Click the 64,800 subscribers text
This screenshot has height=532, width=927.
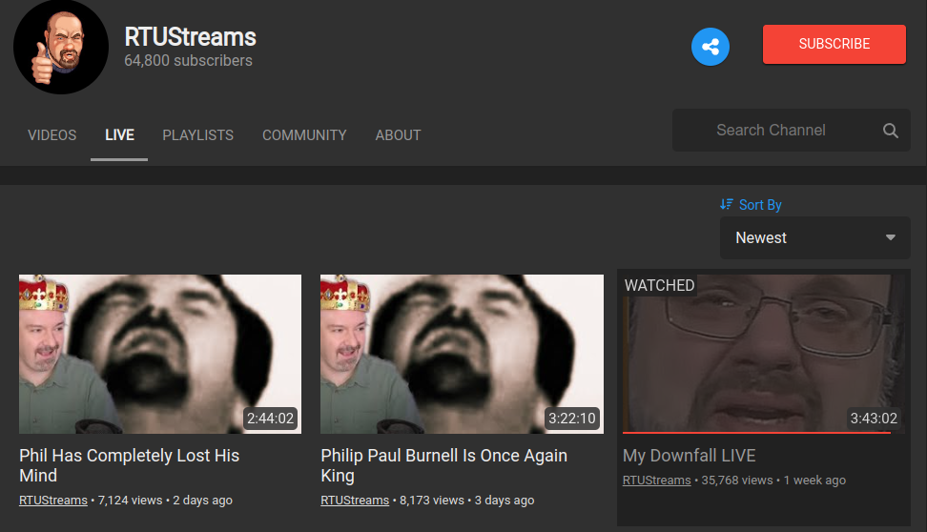tap(188, 61)
